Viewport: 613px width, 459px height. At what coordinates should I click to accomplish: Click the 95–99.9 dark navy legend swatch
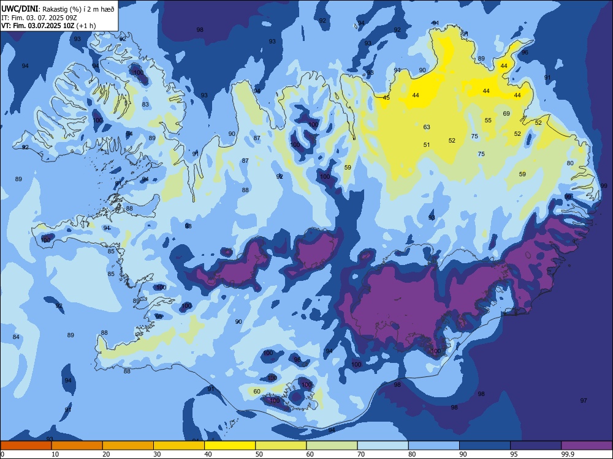(x=536, y=446)
